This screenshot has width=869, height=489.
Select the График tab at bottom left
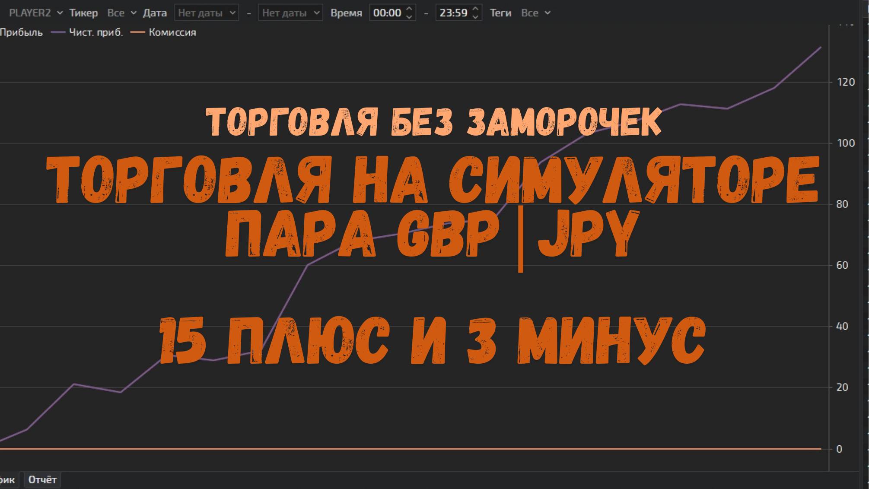click(x=8, y=479)
